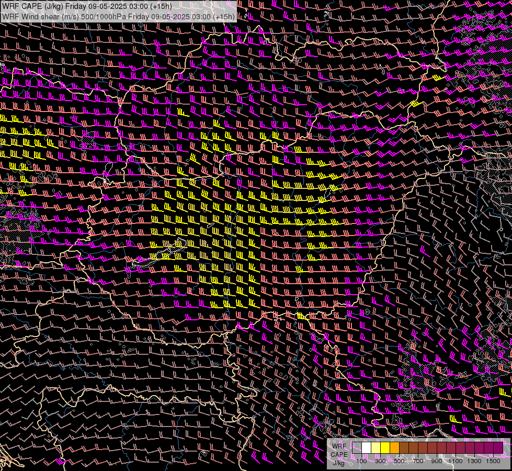Image resolution: width=512 pixels, height=471 pixels.
Task: Click the 'J/kg' unit label in legend
Action: tap(338, 463)
